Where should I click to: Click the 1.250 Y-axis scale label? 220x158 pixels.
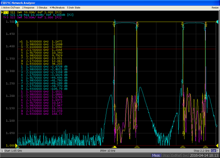pos(10,83)
